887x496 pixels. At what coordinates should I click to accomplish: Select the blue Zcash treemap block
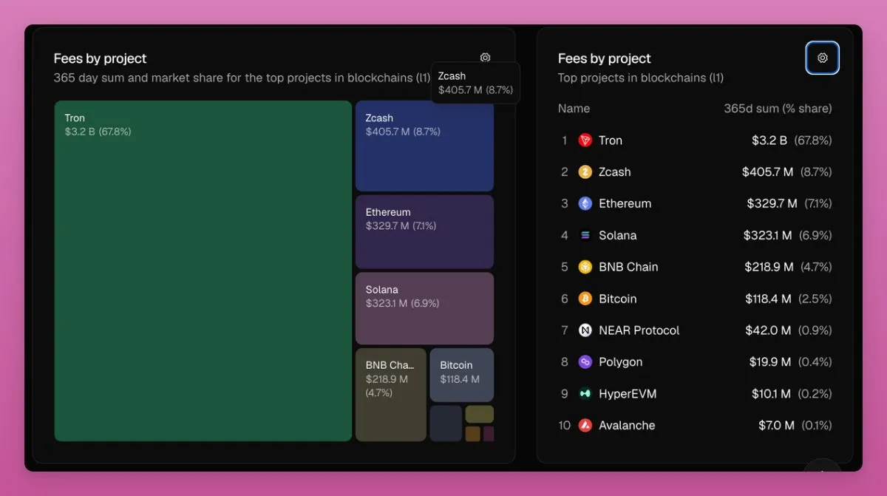pos(424,146)
